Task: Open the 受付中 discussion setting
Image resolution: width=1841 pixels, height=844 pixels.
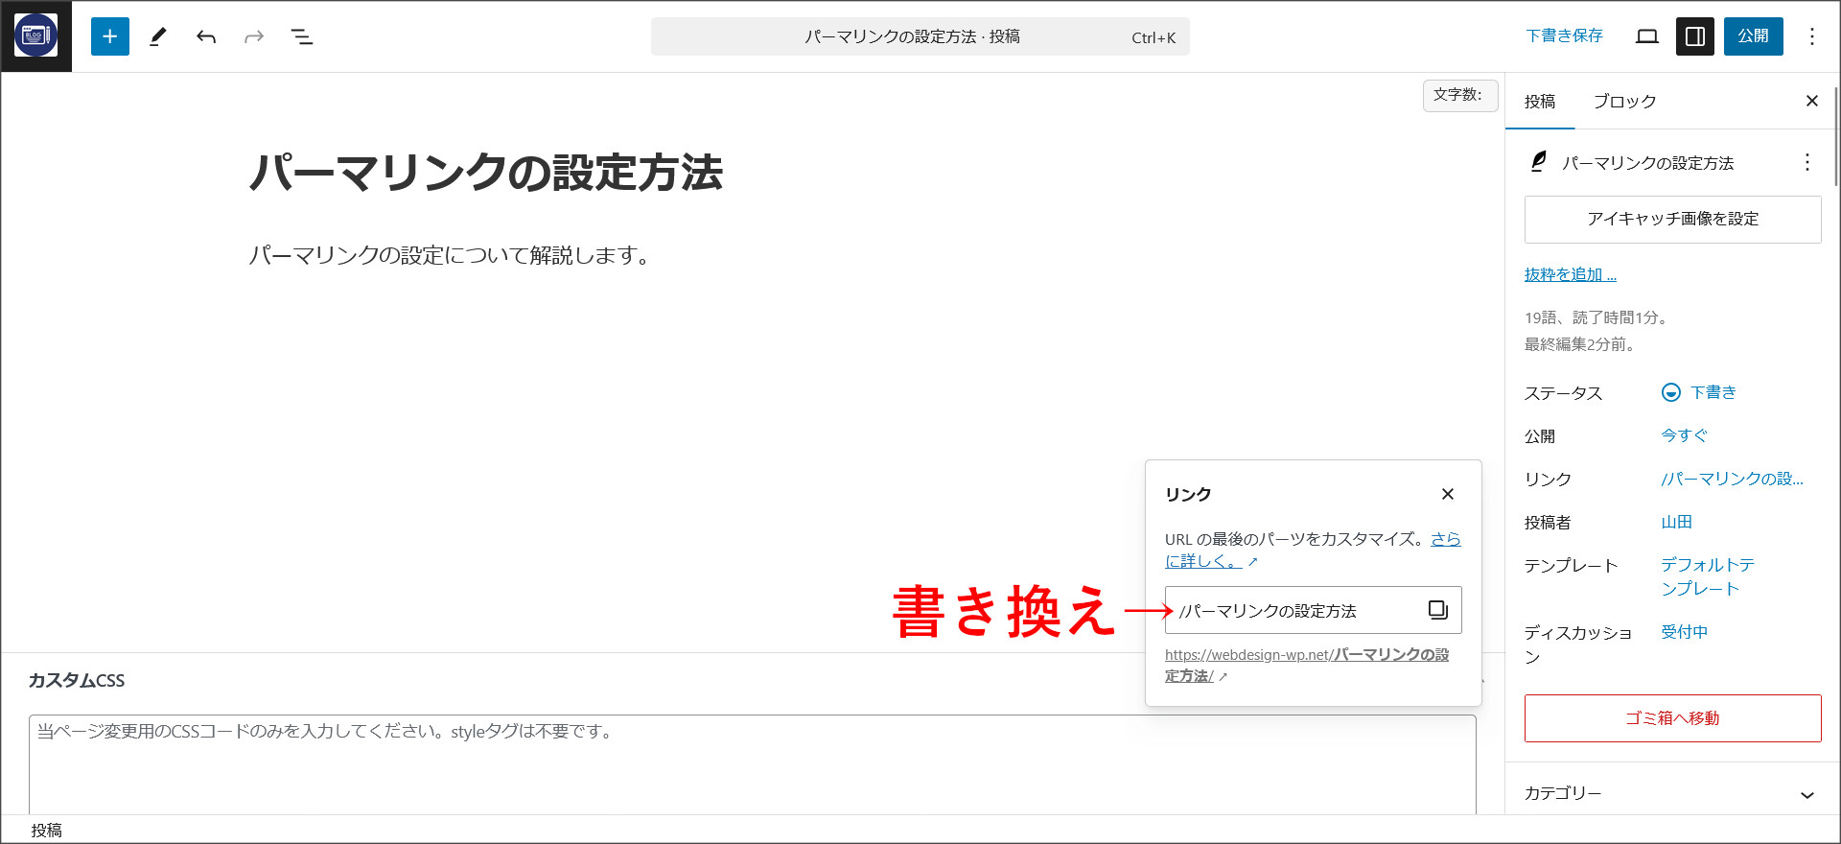Action: pos(1685,631)
